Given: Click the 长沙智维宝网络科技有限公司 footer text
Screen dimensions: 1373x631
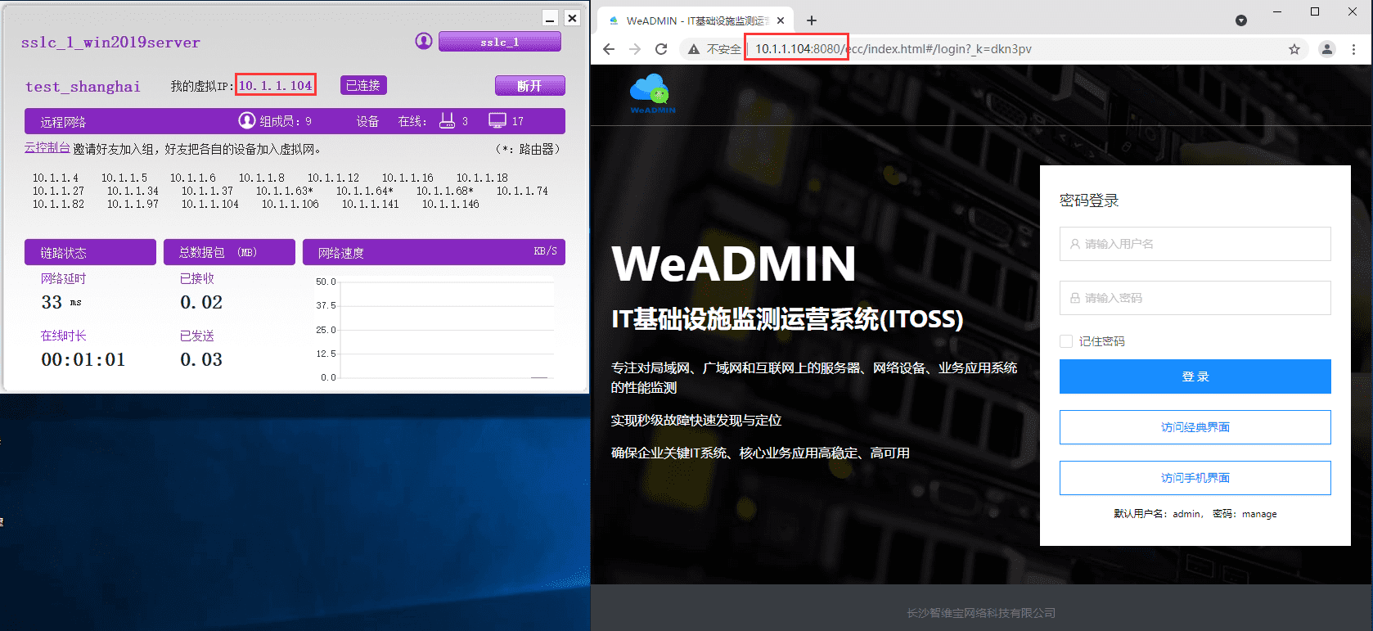Looking at the screenshot, I should (x=981, y=613).
